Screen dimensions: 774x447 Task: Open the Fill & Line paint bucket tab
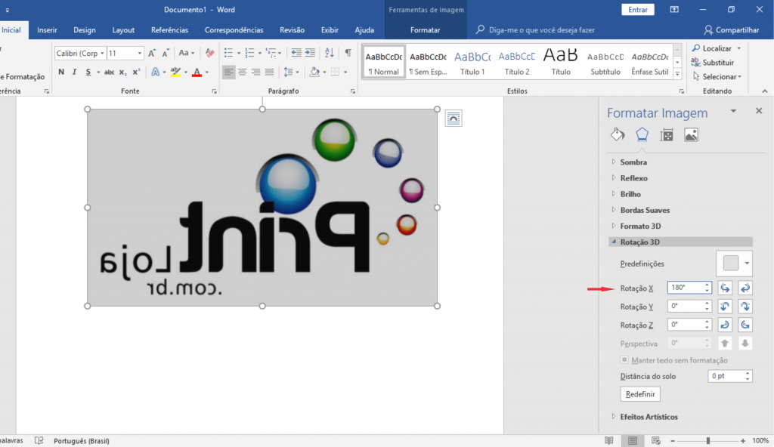pyautogui.click(x=618, y=134)
